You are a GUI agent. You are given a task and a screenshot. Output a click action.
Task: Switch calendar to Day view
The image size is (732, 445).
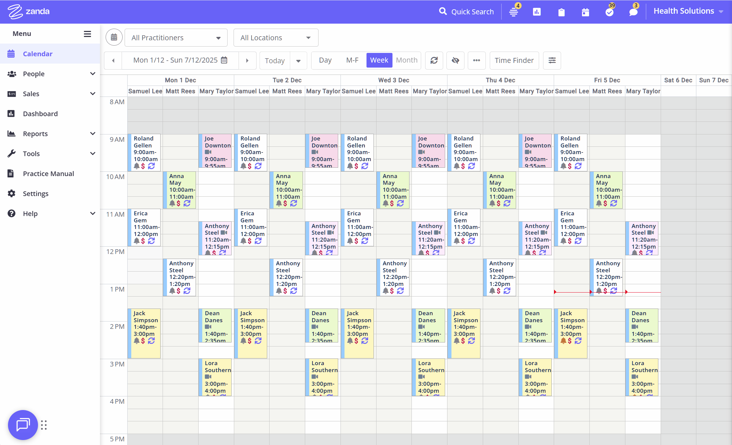[325, 60]
